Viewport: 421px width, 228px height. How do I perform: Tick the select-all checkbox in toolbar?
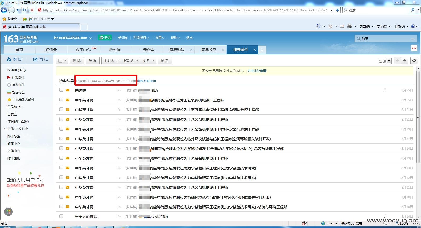(x=60, y=61)
